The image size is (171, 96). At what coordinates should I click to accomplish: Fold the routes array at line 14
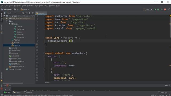click(x=44, y=56)
